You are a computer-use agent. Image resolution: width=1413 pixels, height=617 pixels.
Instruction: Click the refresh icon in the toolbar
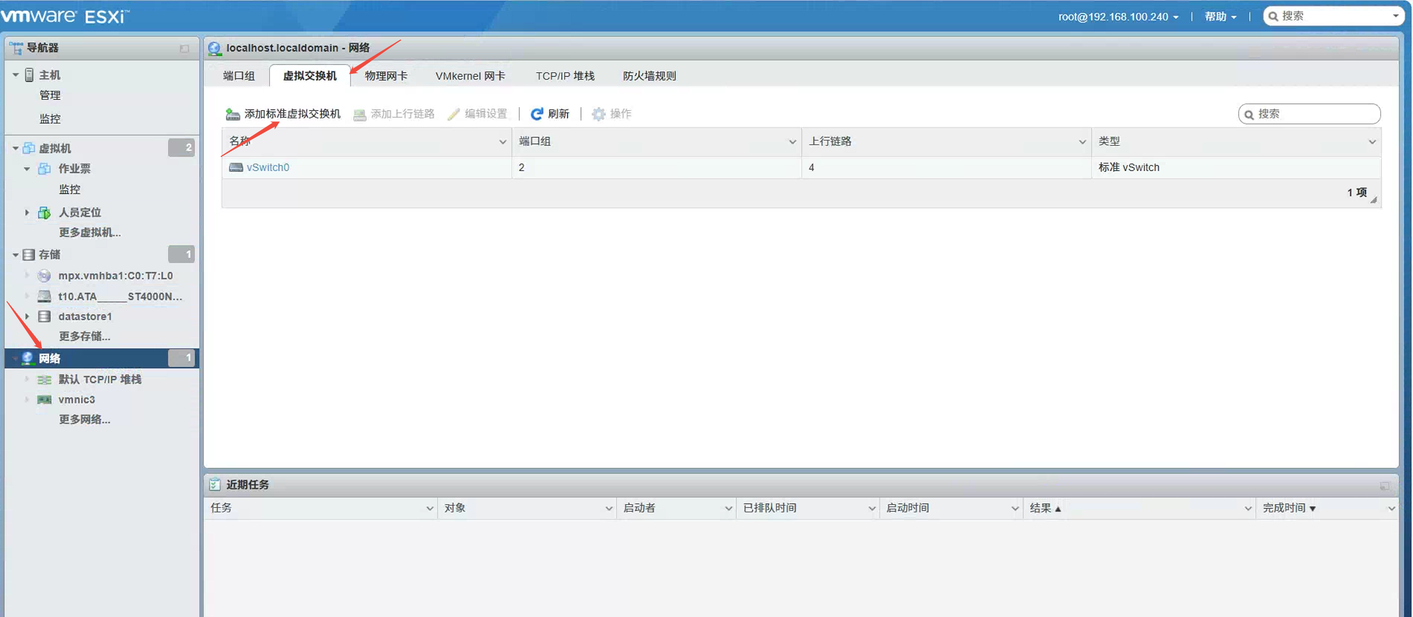(537, 114)
